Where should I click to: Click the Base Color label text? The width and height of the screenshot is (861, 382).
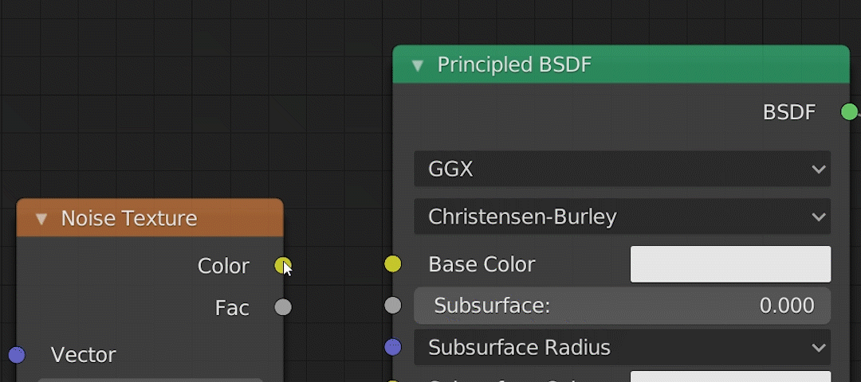482,264
